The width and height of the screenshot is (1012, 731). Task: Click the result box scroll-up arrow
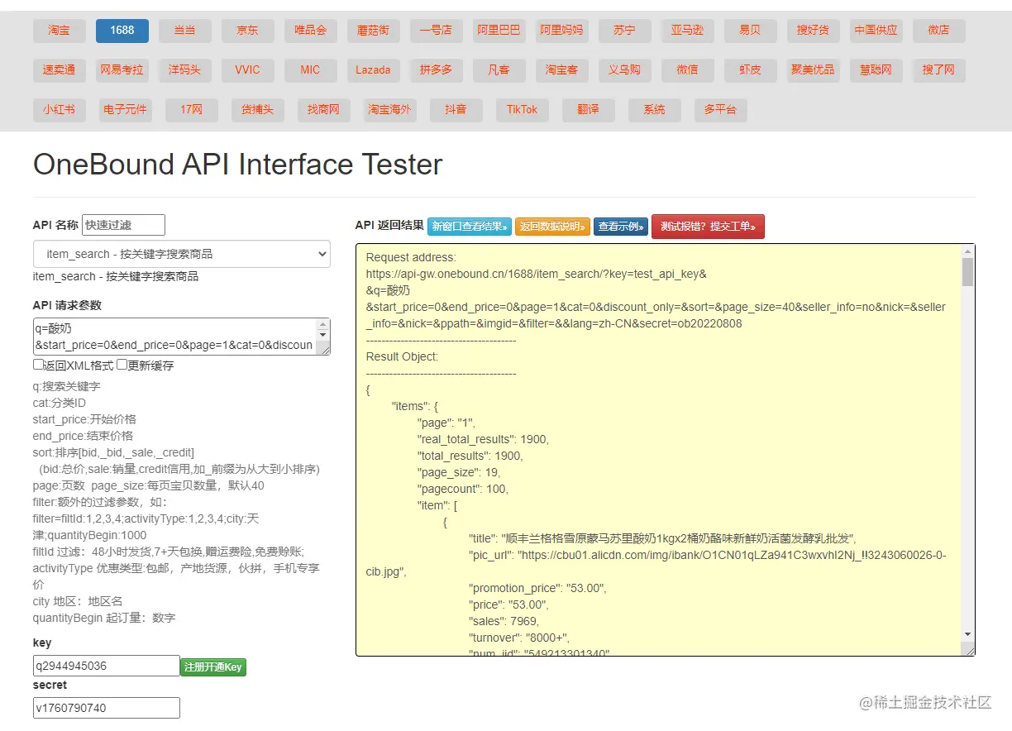(x=967, y=251)
